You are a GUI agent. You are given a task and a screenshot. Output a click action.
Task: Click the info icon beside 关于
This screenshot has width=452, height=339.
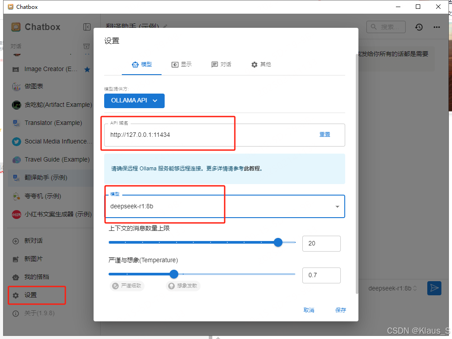[x=16, y=313]
